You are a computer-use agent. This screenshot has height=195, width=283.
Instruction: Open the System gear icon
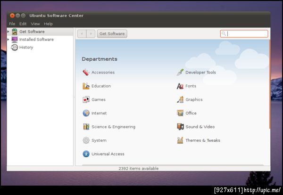pyautogui.click(x=86, y=140)
